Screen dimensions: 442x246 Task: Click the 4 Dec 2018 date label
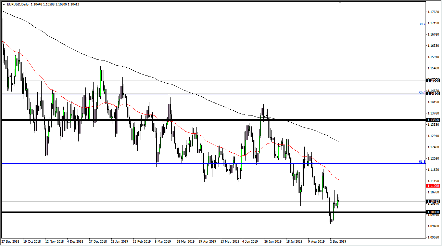coord(75,241)
